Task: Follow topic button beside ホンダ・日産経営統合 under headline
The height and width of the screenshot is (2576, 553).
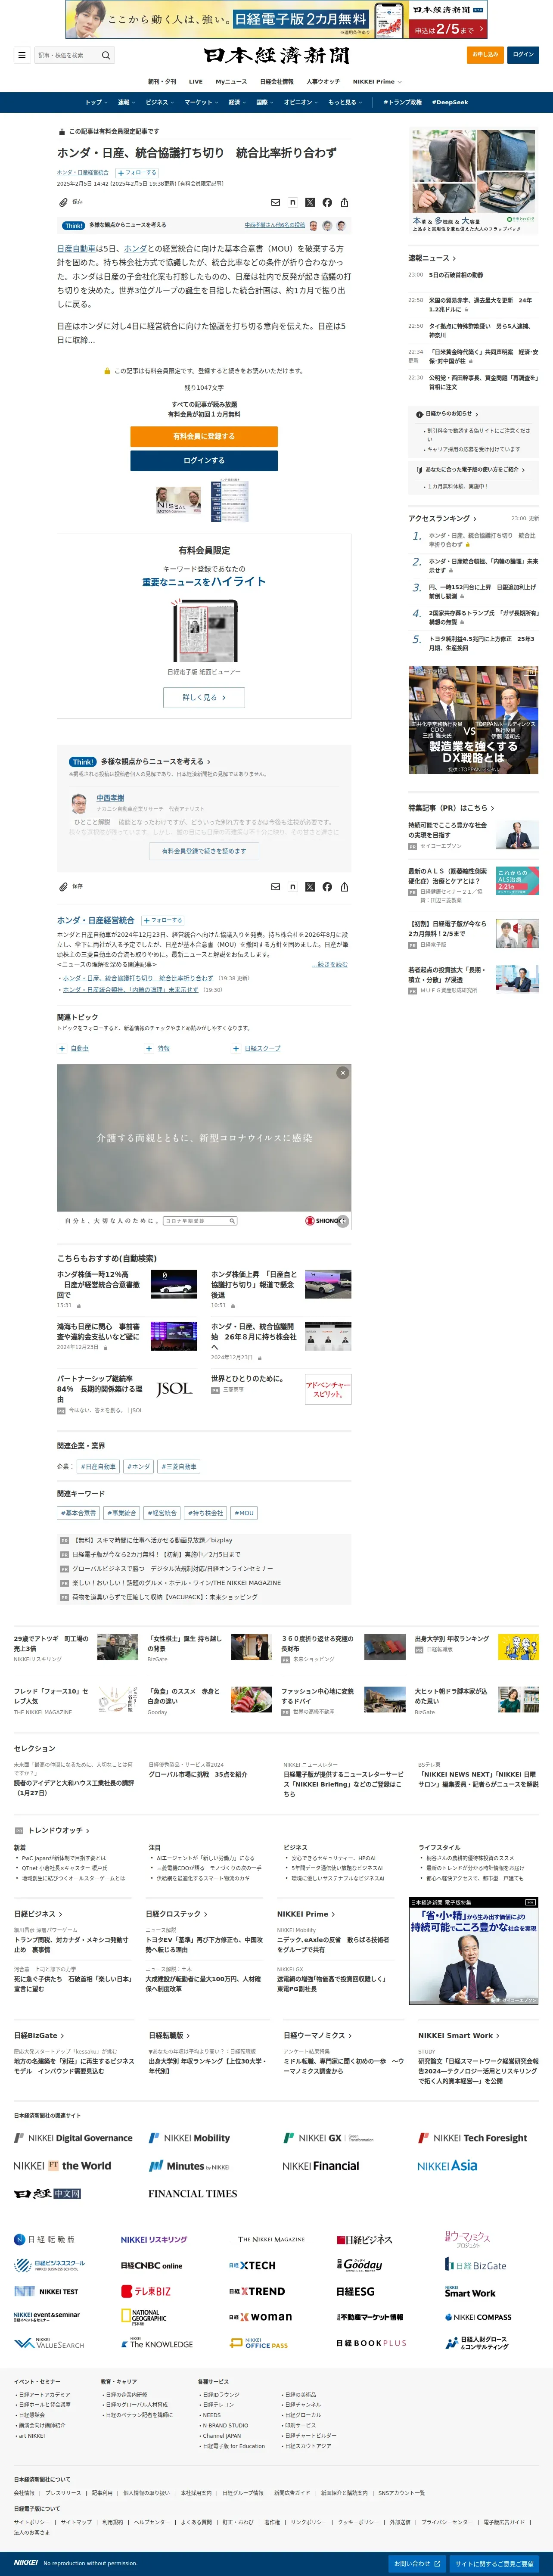Action: (x=137, y=173)
